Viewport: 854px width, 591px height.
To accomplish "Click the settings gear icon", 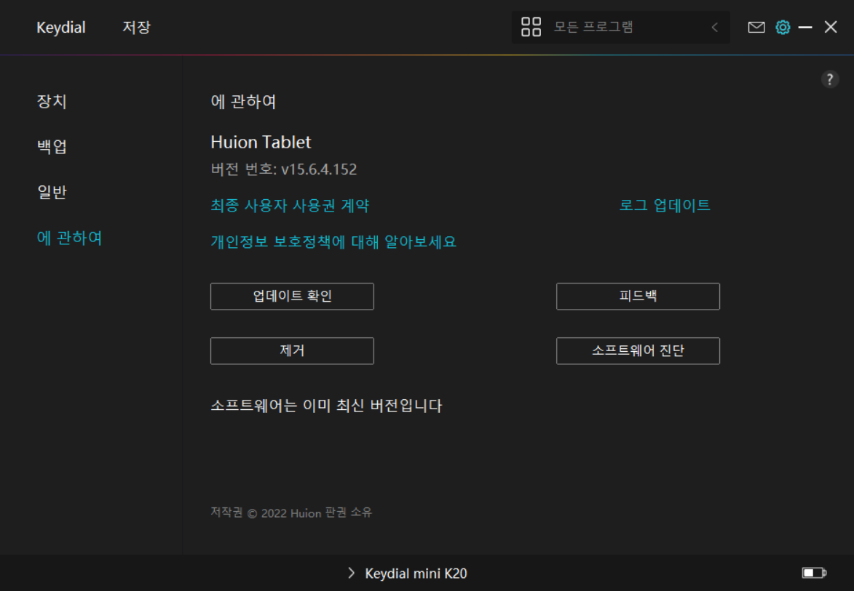I will click(783, 28).
